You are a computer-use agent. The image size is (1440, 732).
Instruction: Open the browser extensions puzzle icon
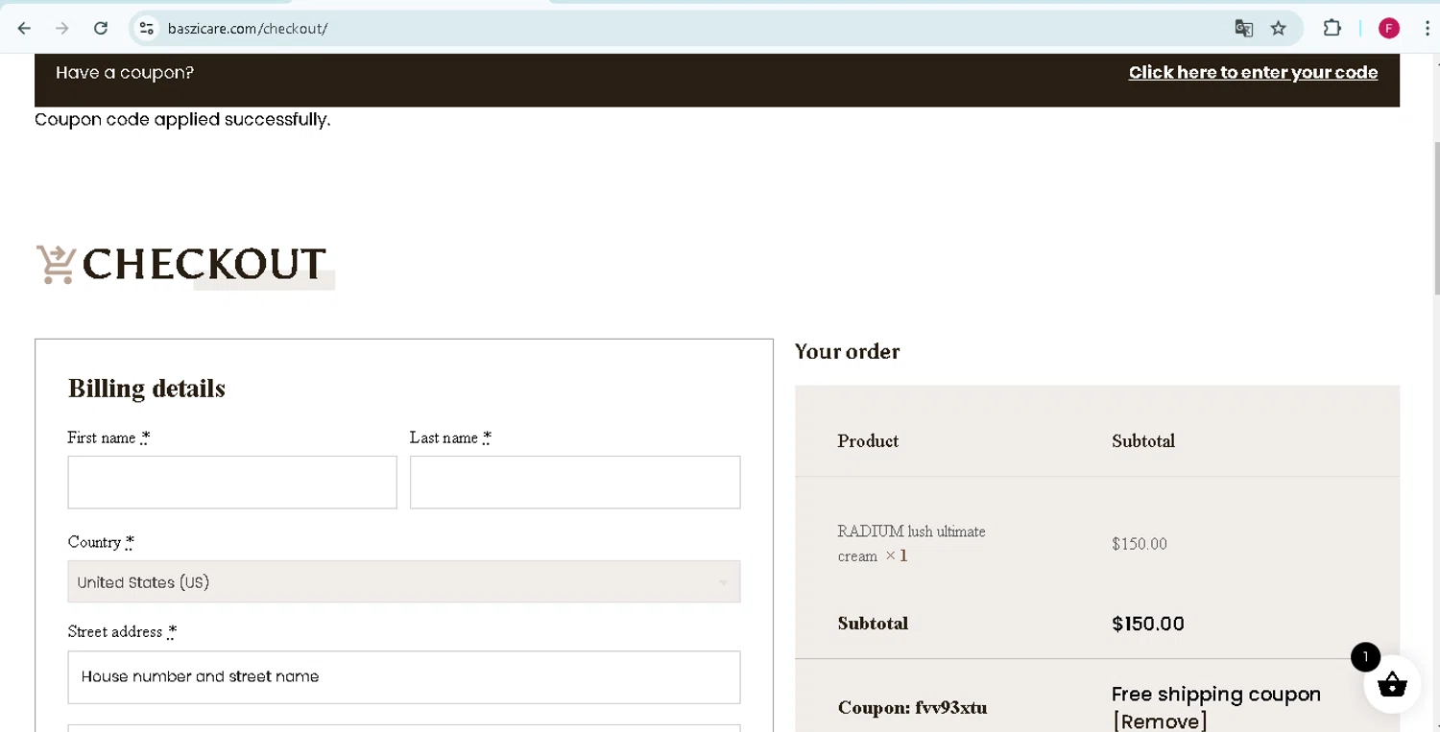tap(1332, 29)
